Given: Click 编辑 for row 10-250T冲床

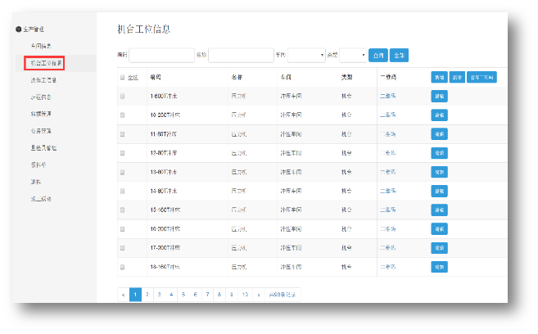Looking at the screenshot, I should 439,115.
